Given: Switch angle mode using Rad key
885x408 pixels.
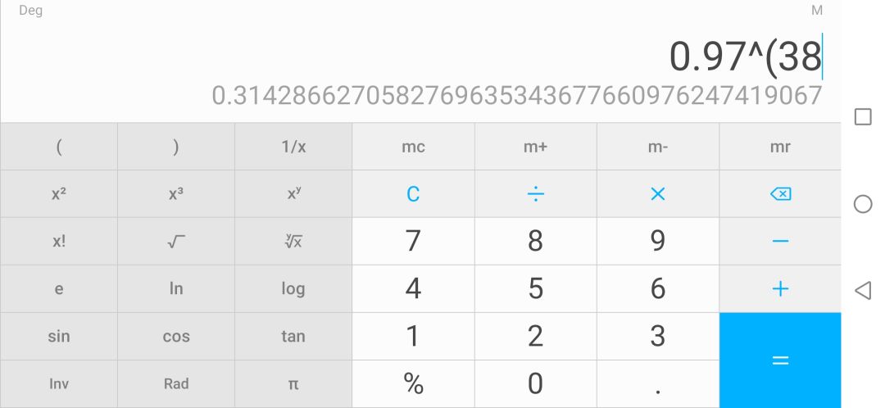Looking at the screenshot, I should tap(176, 383).
